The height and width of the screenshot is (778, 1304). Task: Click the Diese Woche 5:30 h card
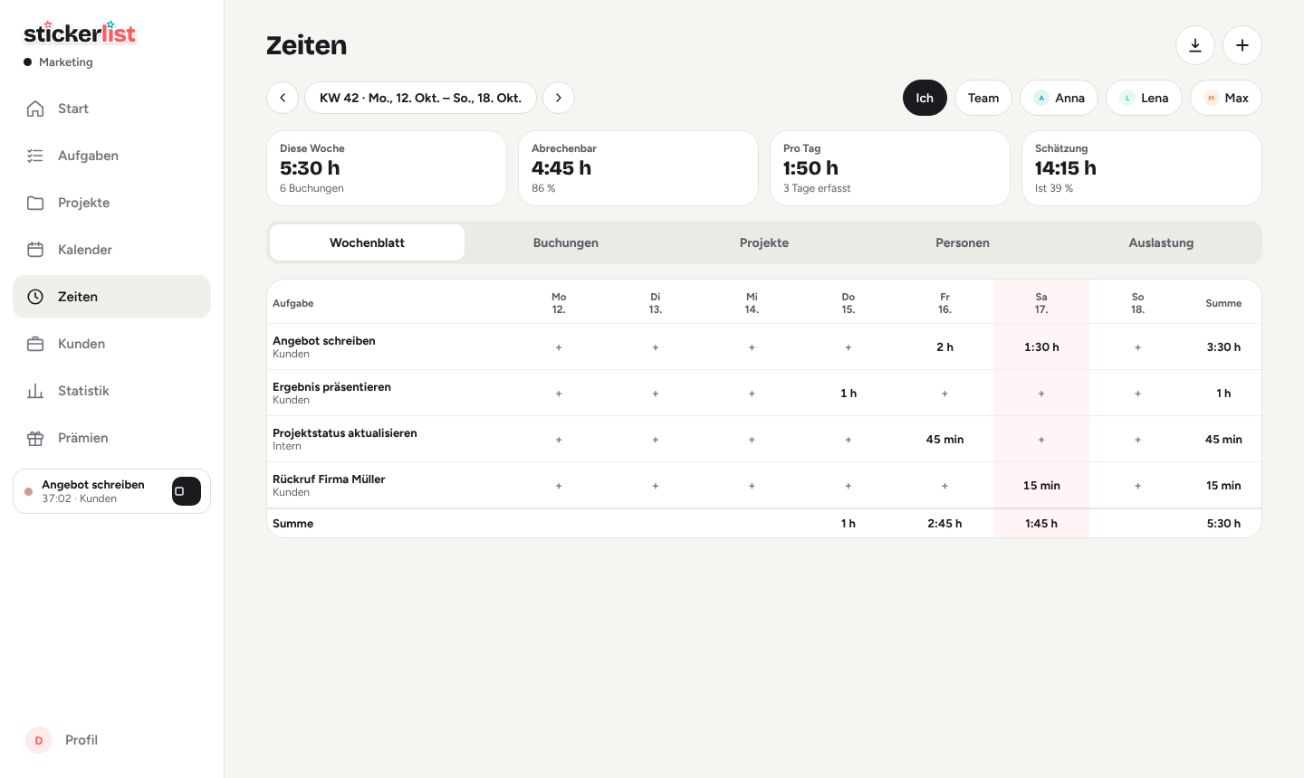click(x=387, y=168)
